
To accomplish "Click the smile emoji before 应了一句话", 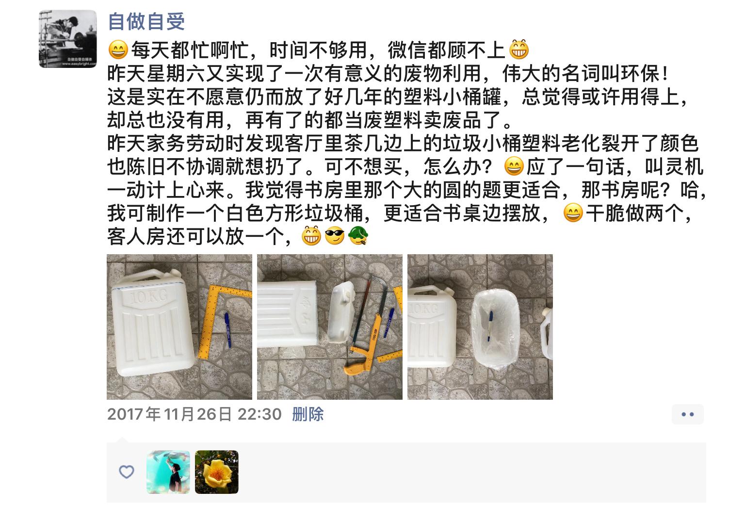I will tap(514, 167).
